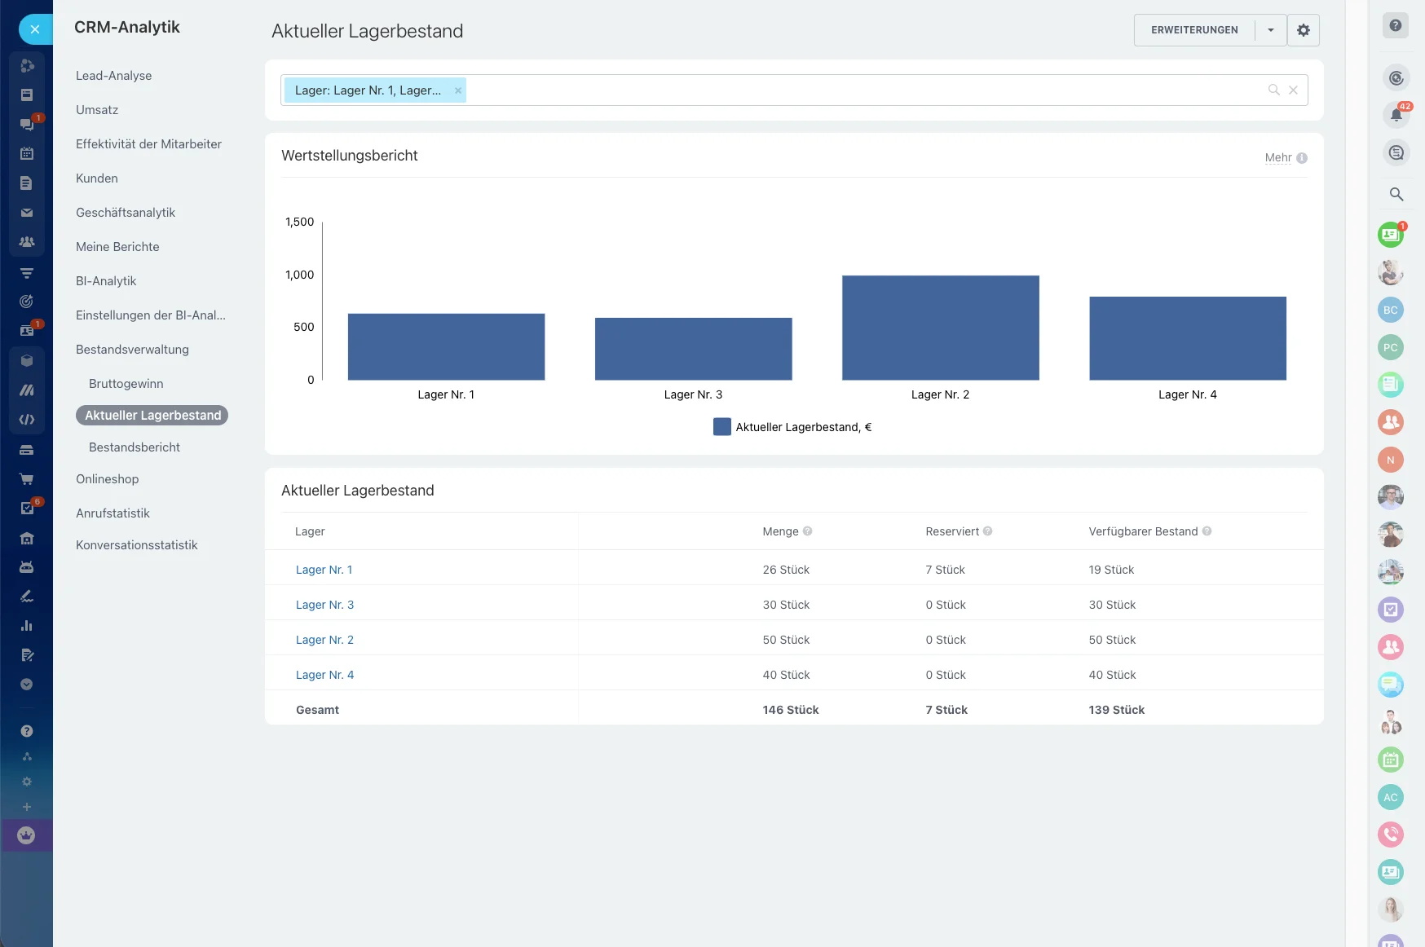
Task: Click the Mehr link in Wertstellungsbericht
Action: [x=1277, y=158]
